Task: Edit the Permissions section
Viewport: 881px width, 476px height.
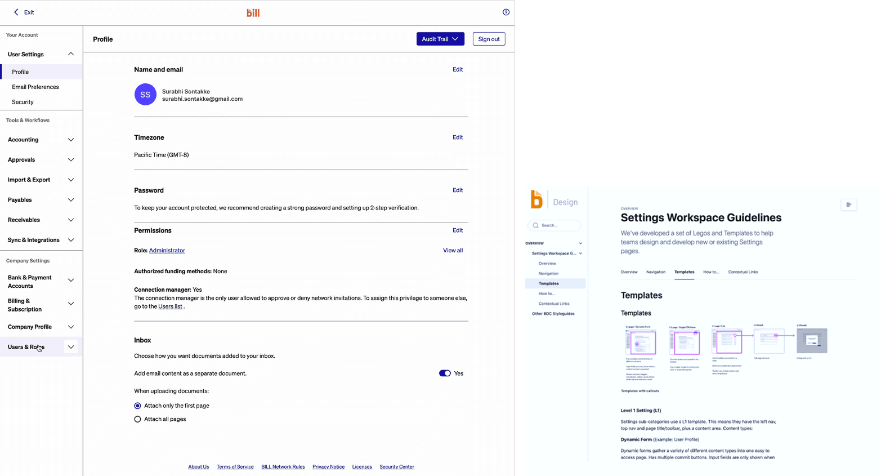Action: (458, 230)
